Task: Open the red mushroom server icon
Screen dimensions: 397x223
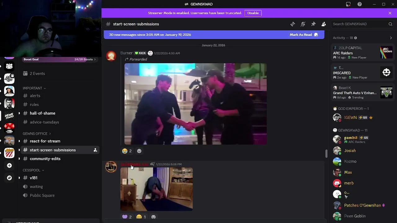Action: [9, 128]
